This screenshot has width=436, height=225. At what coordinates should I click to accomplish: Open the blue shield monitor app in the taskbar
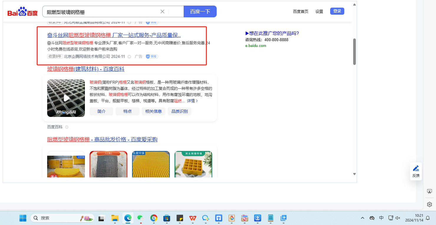[257, 218]
